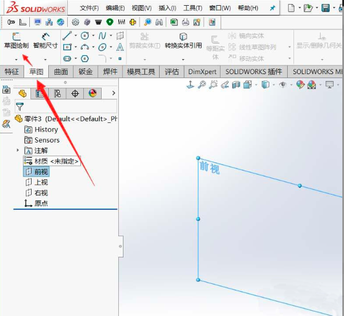Open the 工具(T) menu
Image resolution: width=344 pixels, height=316 pixels.
193,8
